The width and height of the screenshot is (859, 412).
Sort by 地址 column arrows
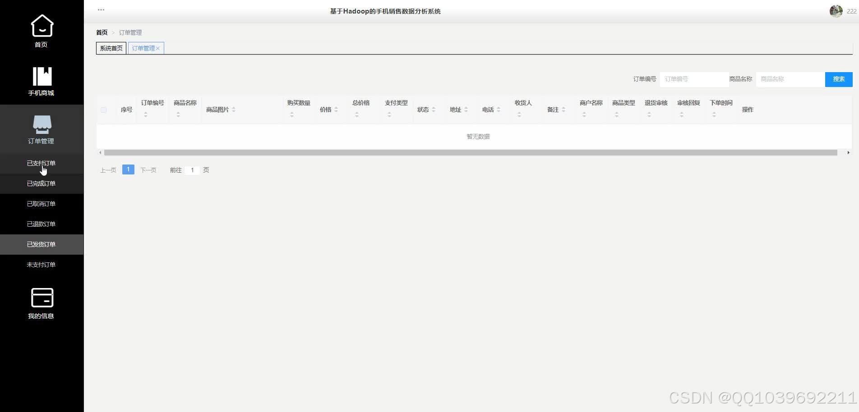(466, 110)
